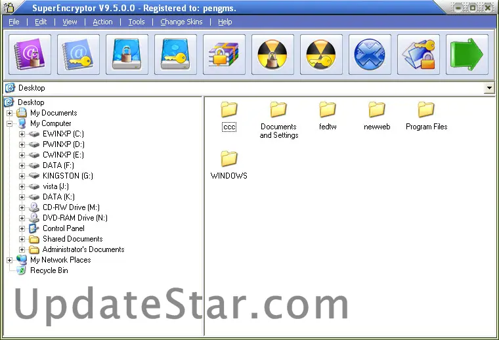This screenshot has width=499, height=340.
Task: Click the Desktop address bar field
Action: pyautogui.click(x=249, y=88)
